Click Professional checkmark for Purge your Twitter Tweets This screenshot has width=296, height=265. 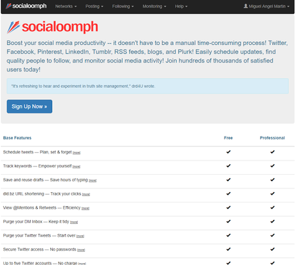(x=272, y=235)
